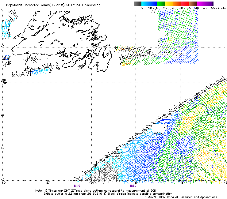This screenshot has height=199, width=227.
Task: Click the longitude axis label '-48'
Action: pyautogui.click(x=180, y=183)
